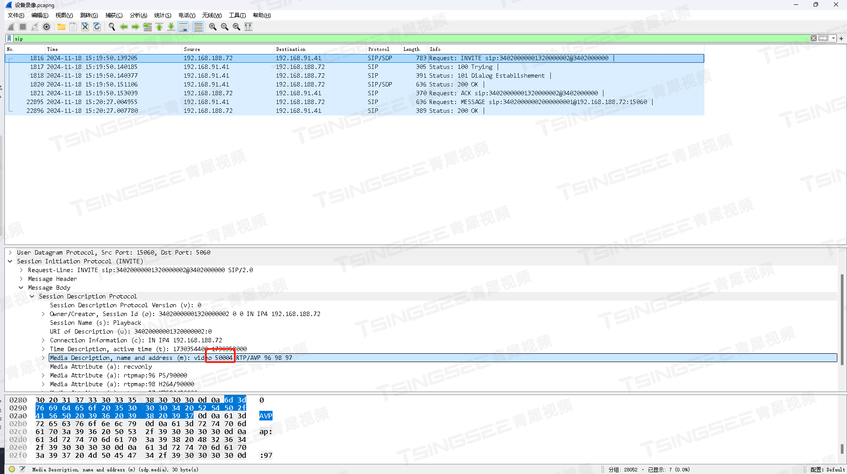Expand the Message Header node
Viewport: 847px width, 474px height.
[21, 279]
